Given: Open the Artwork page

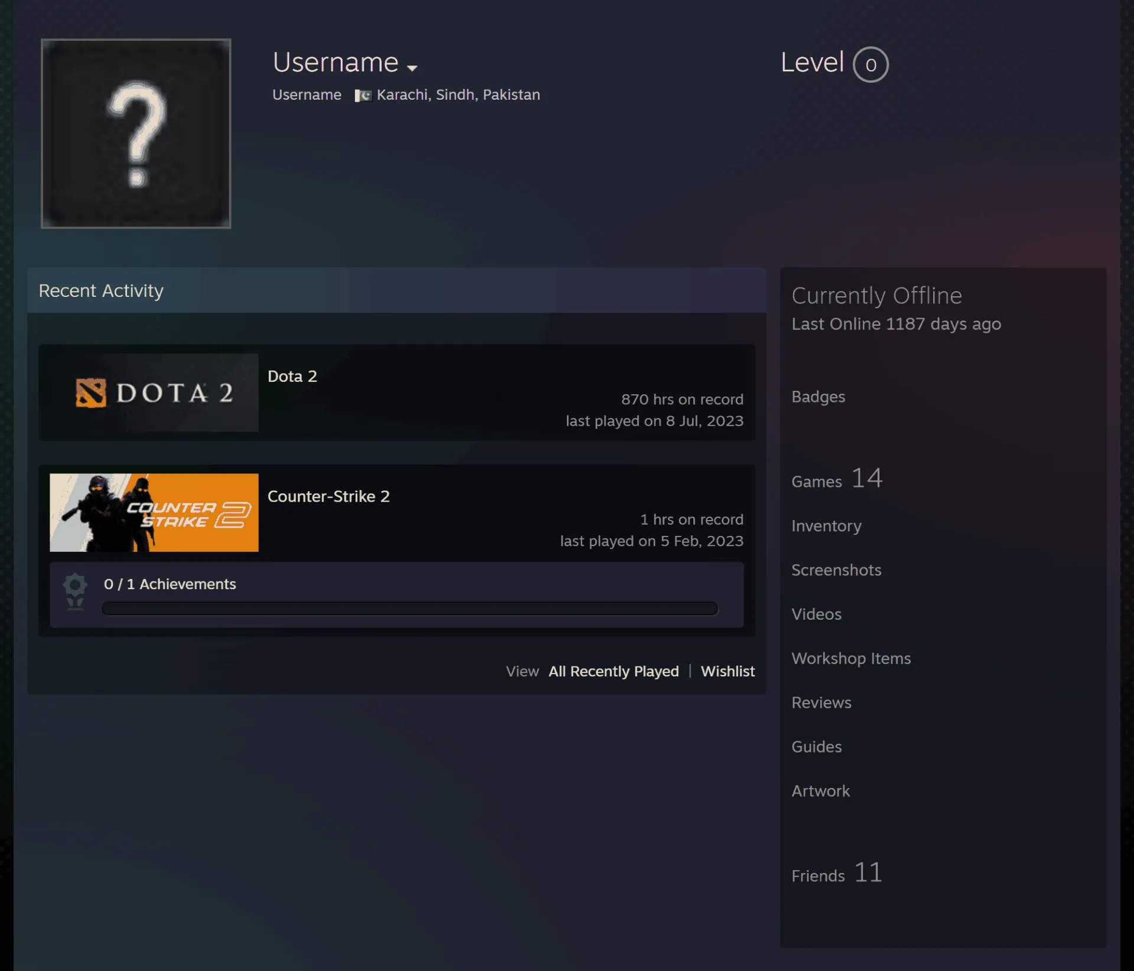Looking at the screenshot, I should coord(821,792).
